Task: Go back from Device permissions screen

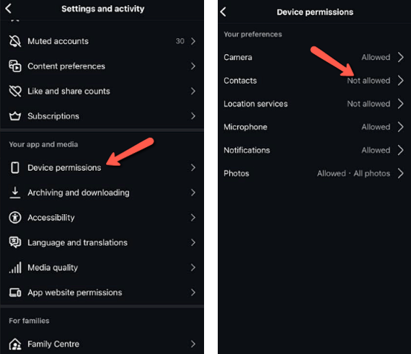Action: (x=224, y=12)
